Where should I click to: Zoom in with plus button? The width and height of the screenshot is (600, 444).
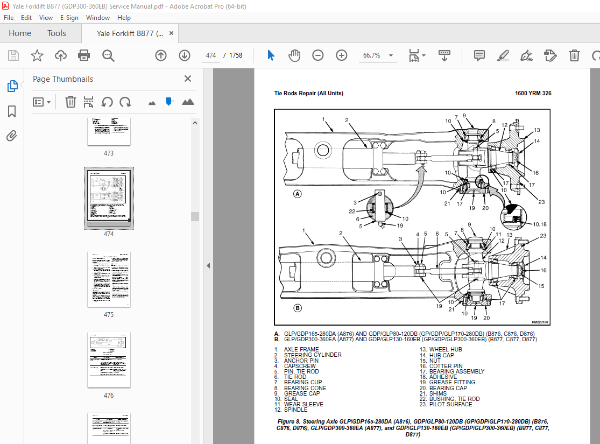341,55
